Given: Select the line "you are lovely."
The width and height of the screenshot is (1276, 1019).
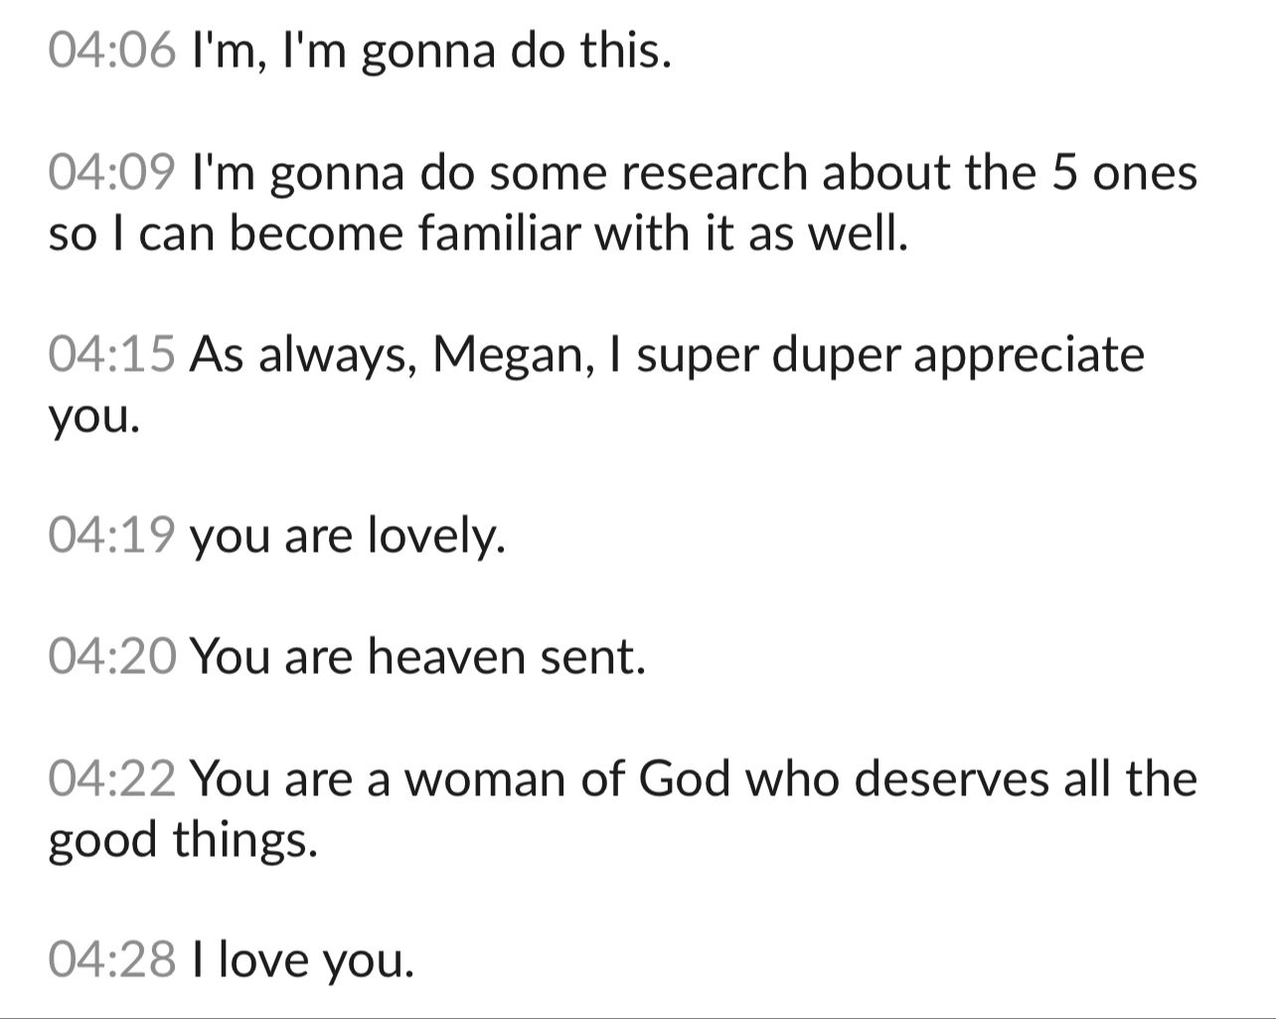Looking at the screenshot, I should pos(348,539).
